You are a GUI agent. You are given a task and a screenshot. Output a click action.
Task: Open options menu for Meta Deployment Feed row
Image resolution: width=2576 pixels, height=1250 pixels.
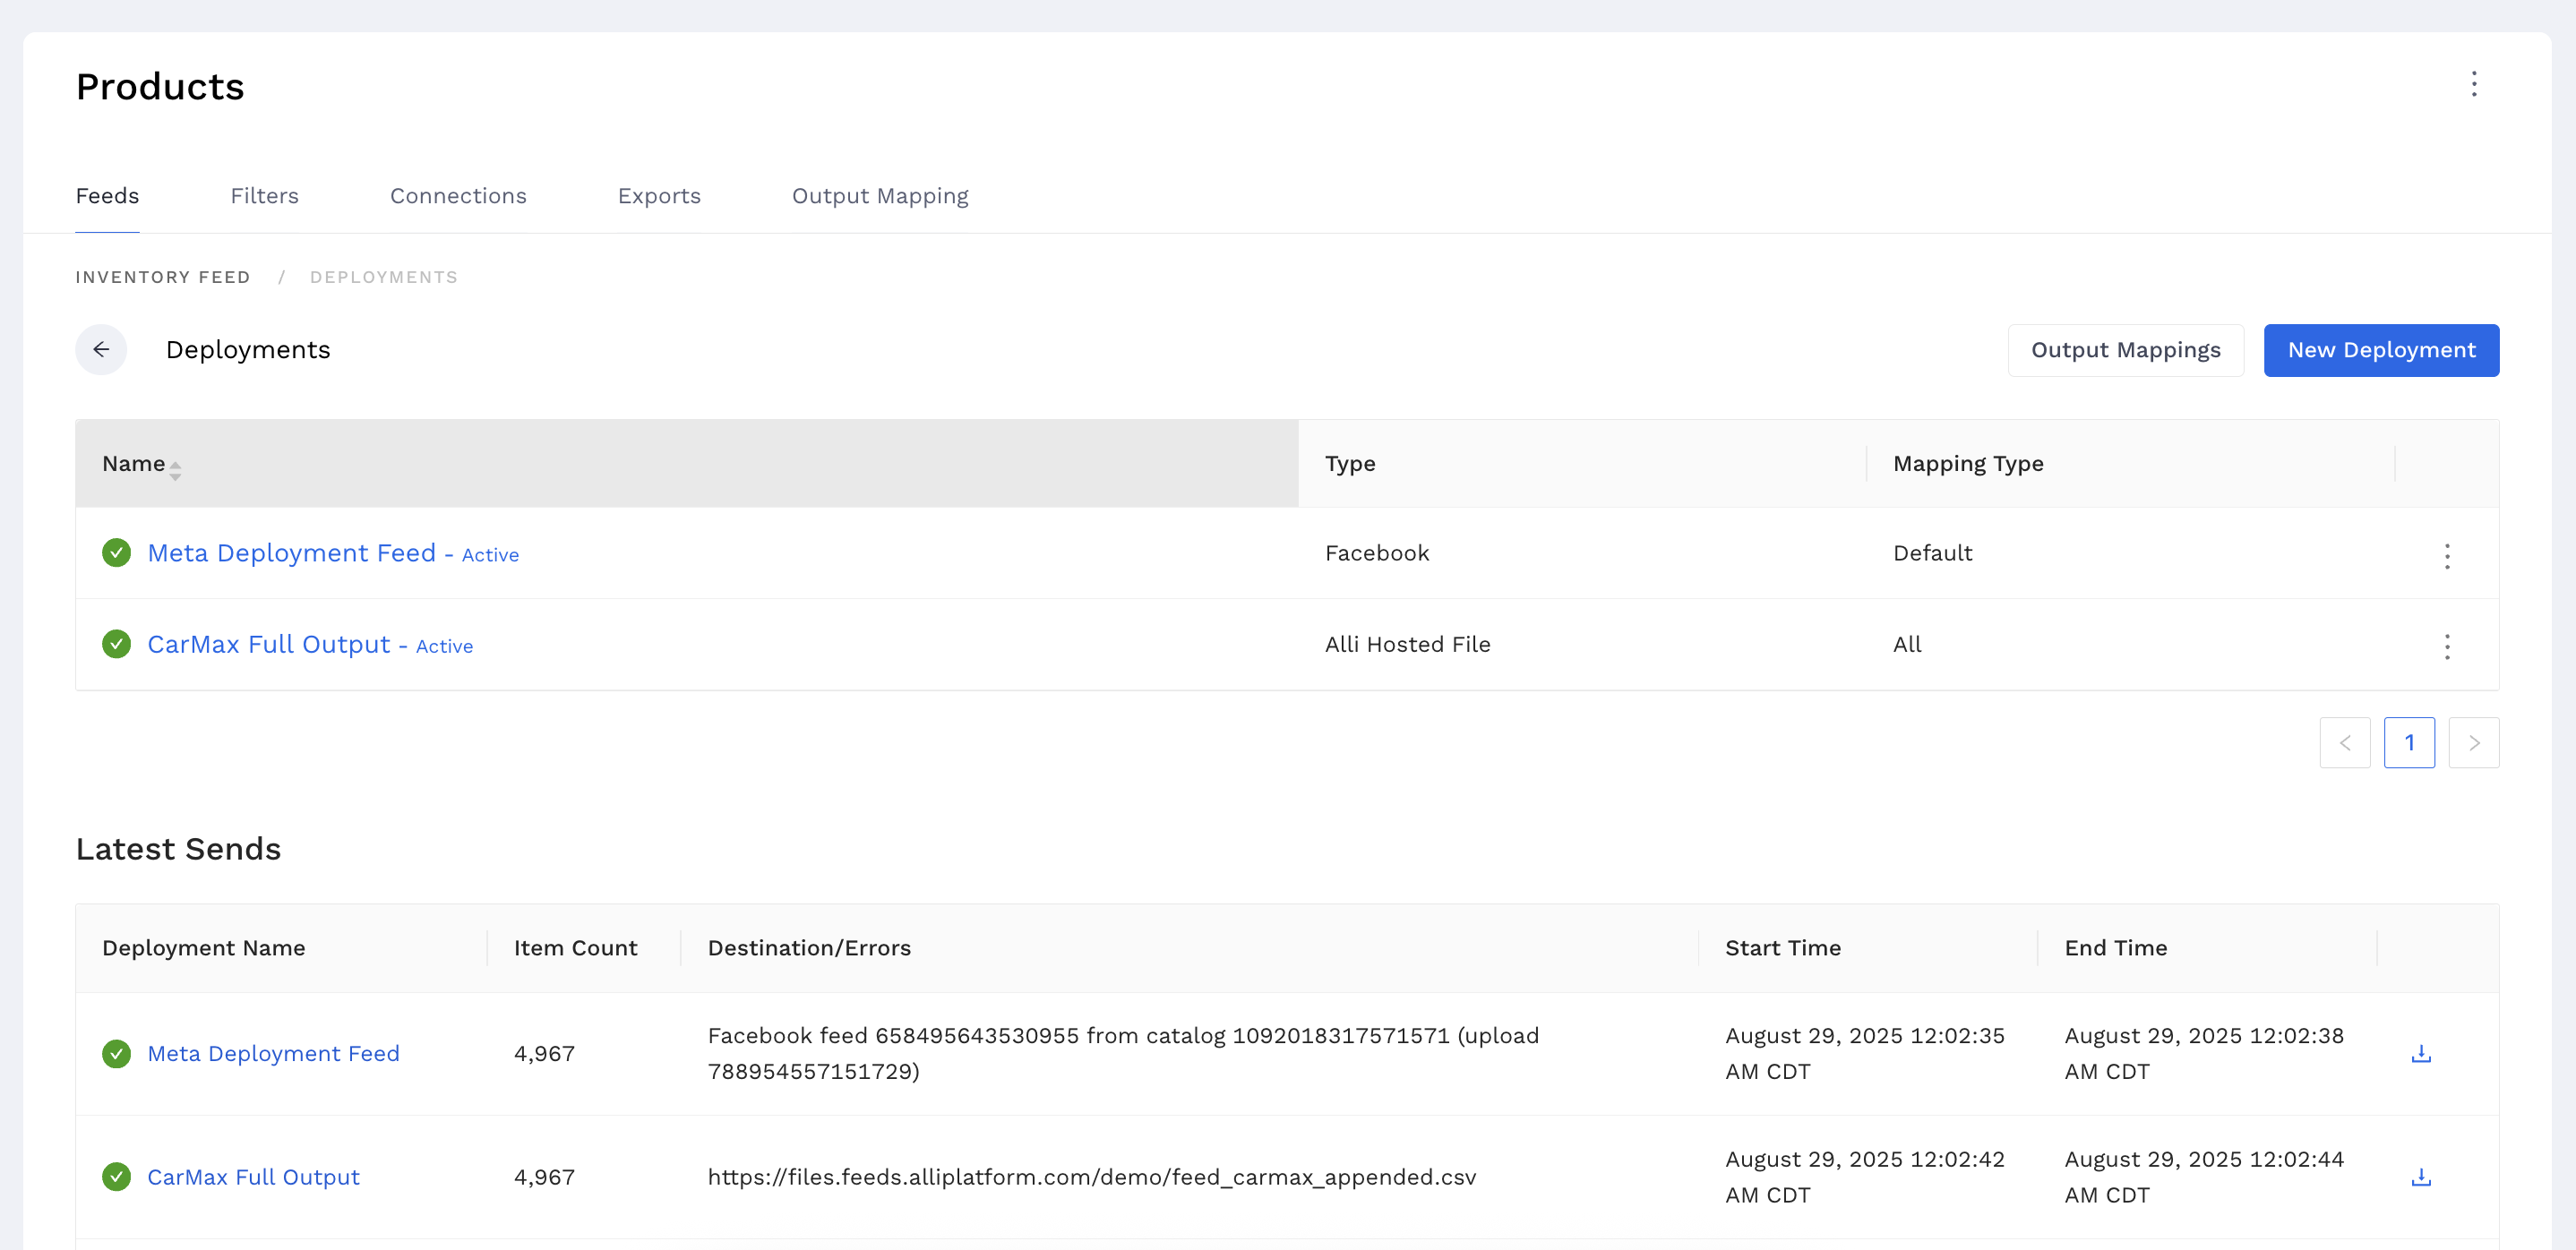pyautogui.click(x=2447, y=556)
